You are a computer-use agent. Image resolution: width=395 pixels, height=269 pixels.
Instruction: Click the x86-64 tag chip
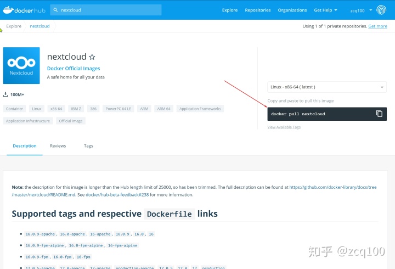pos(56,109)
